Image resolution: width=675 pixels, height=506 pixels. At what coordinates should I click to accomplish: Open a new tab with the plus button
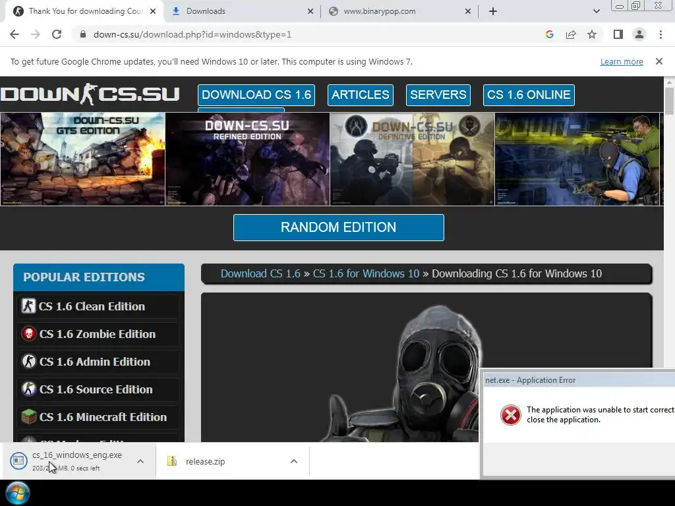click(x=493, y=11)
